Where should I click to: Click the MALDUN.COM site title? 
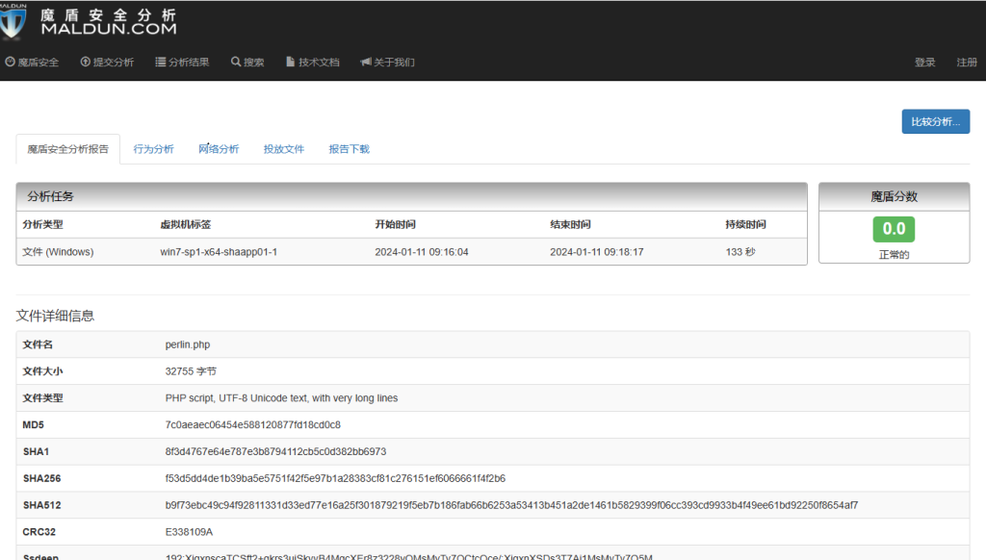tap(109, 30)
